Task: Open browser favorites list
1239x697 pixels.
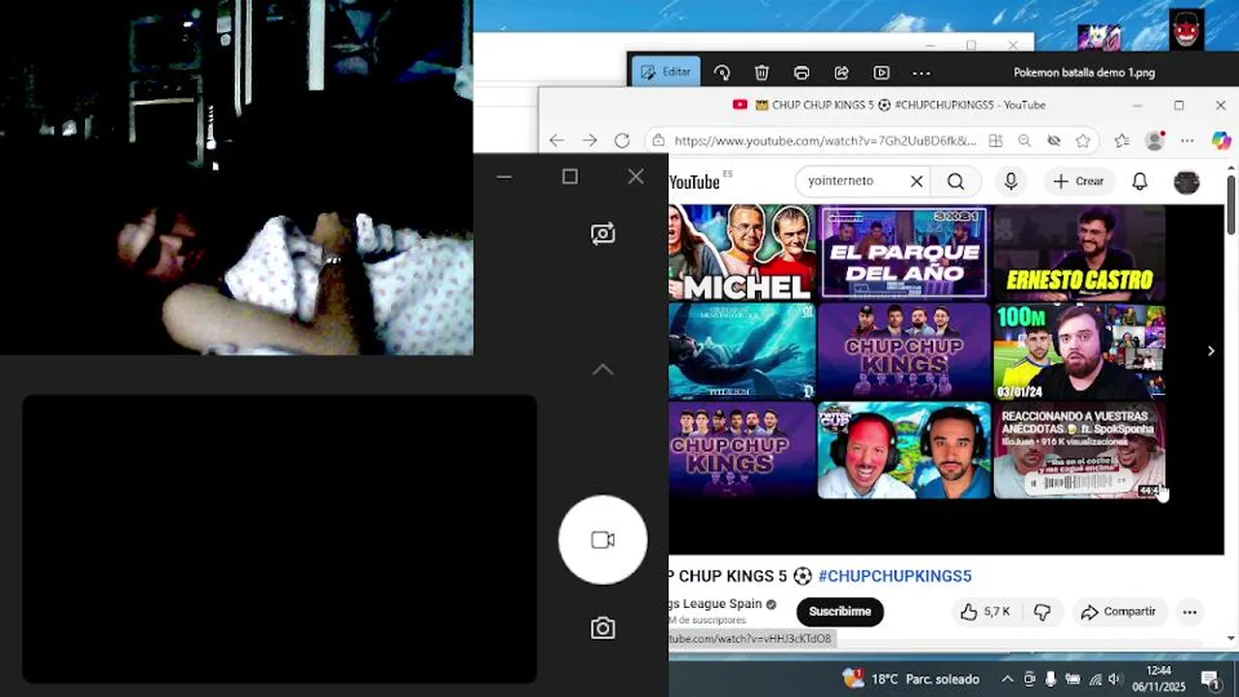Action: [x=1122, y=140]
